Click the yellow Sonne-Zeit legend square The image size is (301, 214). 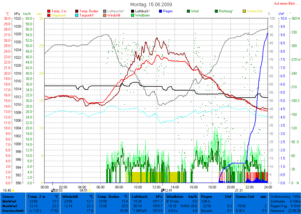tap(245, 11)
